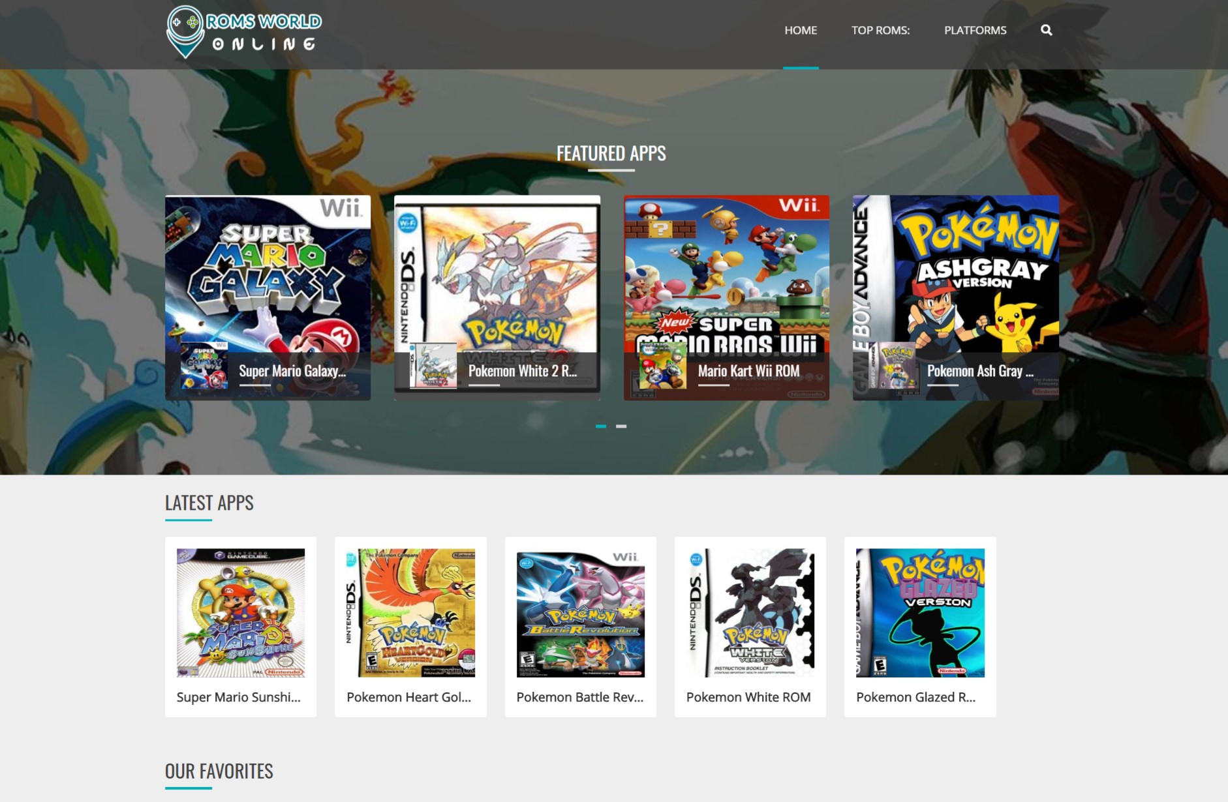Click the FEATURED APPS heading
Image resolution: width=1228 pixels, height=802 pixels.
(x=611, y=153)
